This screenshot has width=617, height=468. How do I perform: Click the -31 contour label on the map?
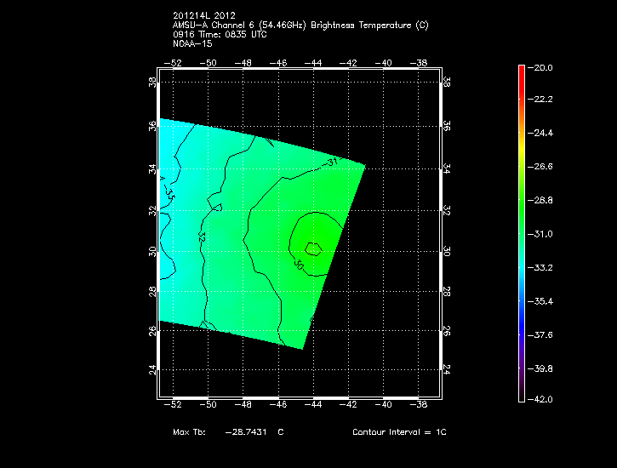[332, 162]
